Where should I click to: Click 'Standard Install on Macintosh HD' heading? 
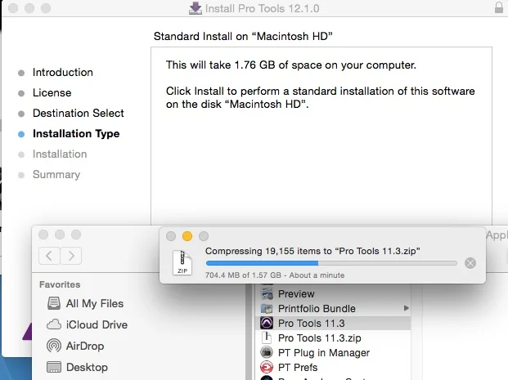point(243,36)
